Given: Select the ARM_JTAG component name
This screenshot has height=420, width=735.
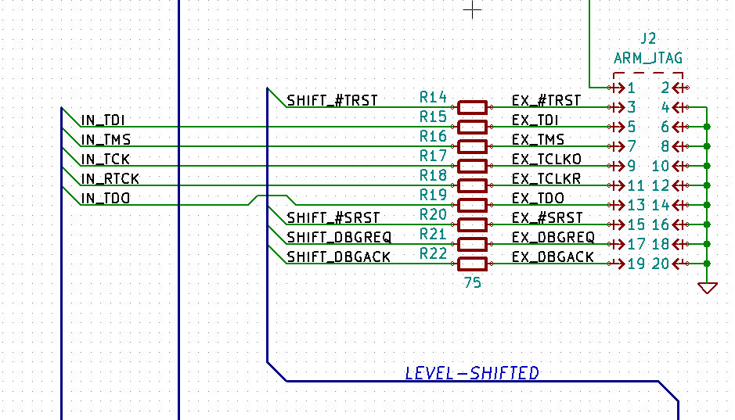Looking at the screenshot, I should pyautogui.click(x=648, y=58).
